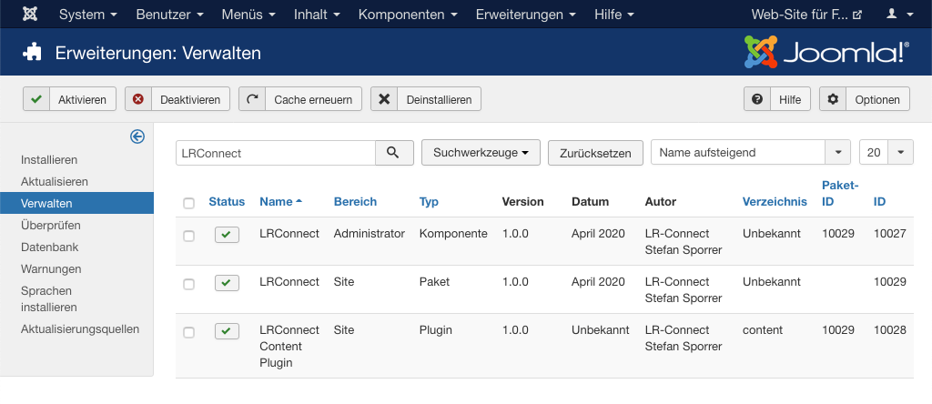
Task: Open the Inhalt menu
Action: coord(317,15)
